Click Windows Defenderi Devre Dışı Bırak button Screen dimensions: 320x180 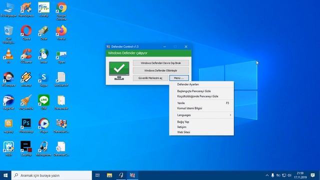161,63
